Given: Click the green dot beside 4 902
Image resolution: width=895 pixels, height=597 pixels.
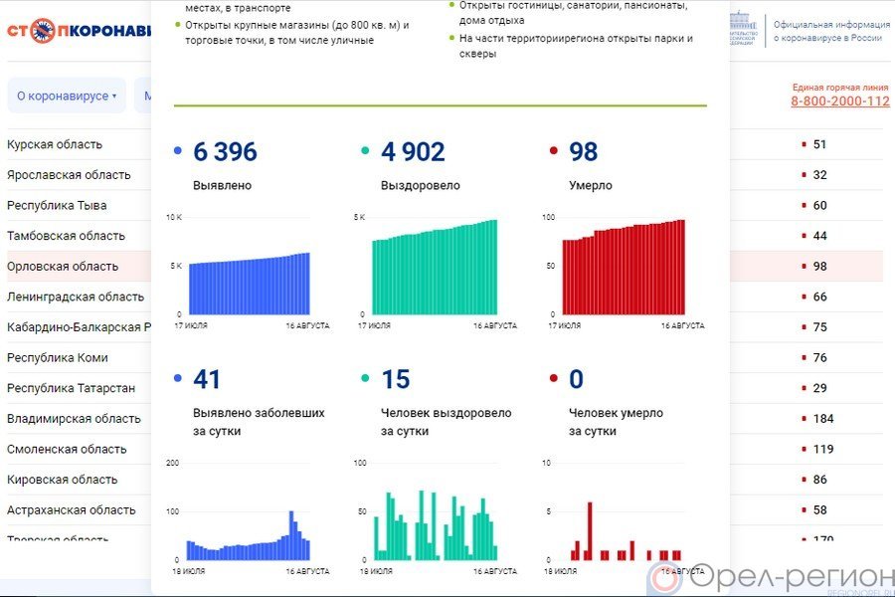Looking at the screenshot, I should 365,152.
